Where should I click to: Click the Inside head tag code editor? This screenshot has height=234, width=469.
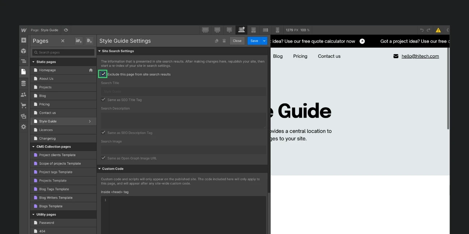183,215
